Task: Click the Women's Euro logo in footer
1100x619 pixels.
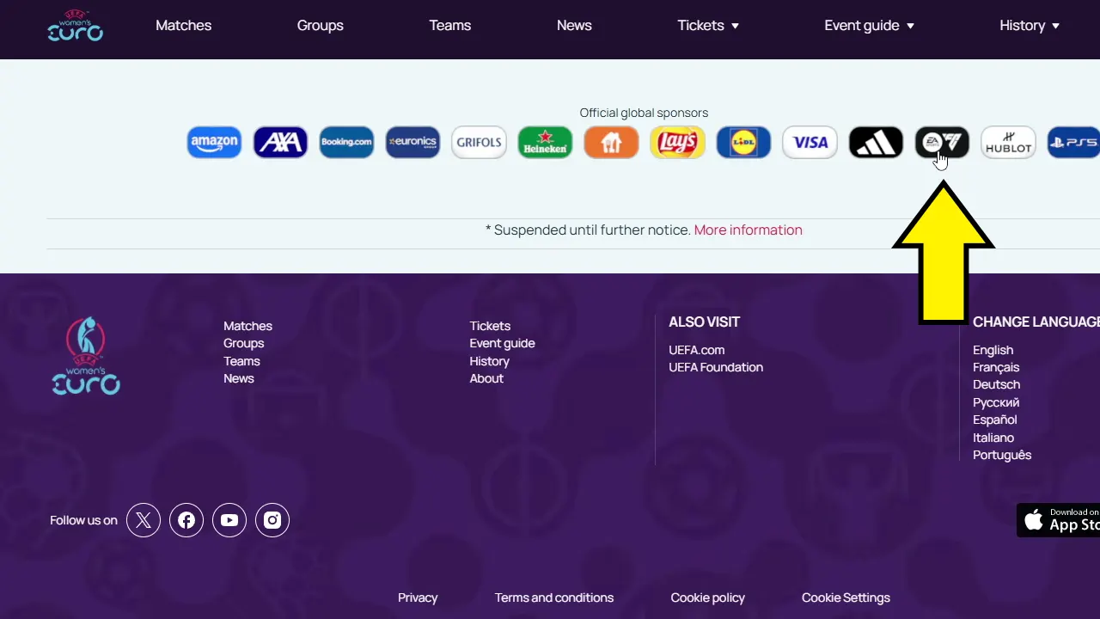Action: click(x=85, y=356)
